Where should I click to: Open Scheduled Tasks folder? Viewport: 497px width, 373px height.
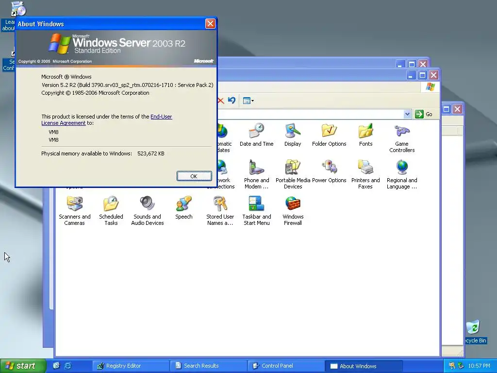click(111, 211)
